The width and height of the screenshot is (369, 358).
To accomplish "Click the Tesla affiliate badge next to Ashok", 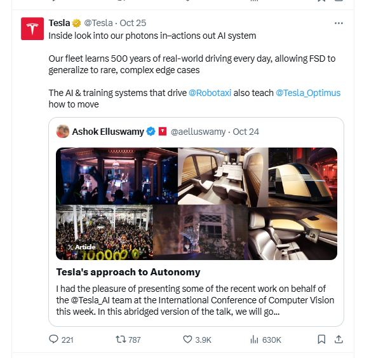I will tap(163, 132).
